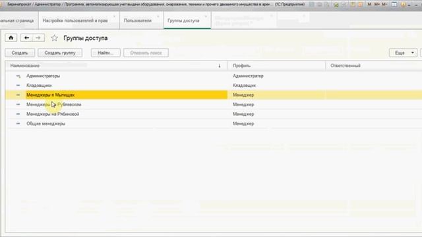422x237 pixels.
Task: Open the calculator icon in title bar
Action: (353, 5)
